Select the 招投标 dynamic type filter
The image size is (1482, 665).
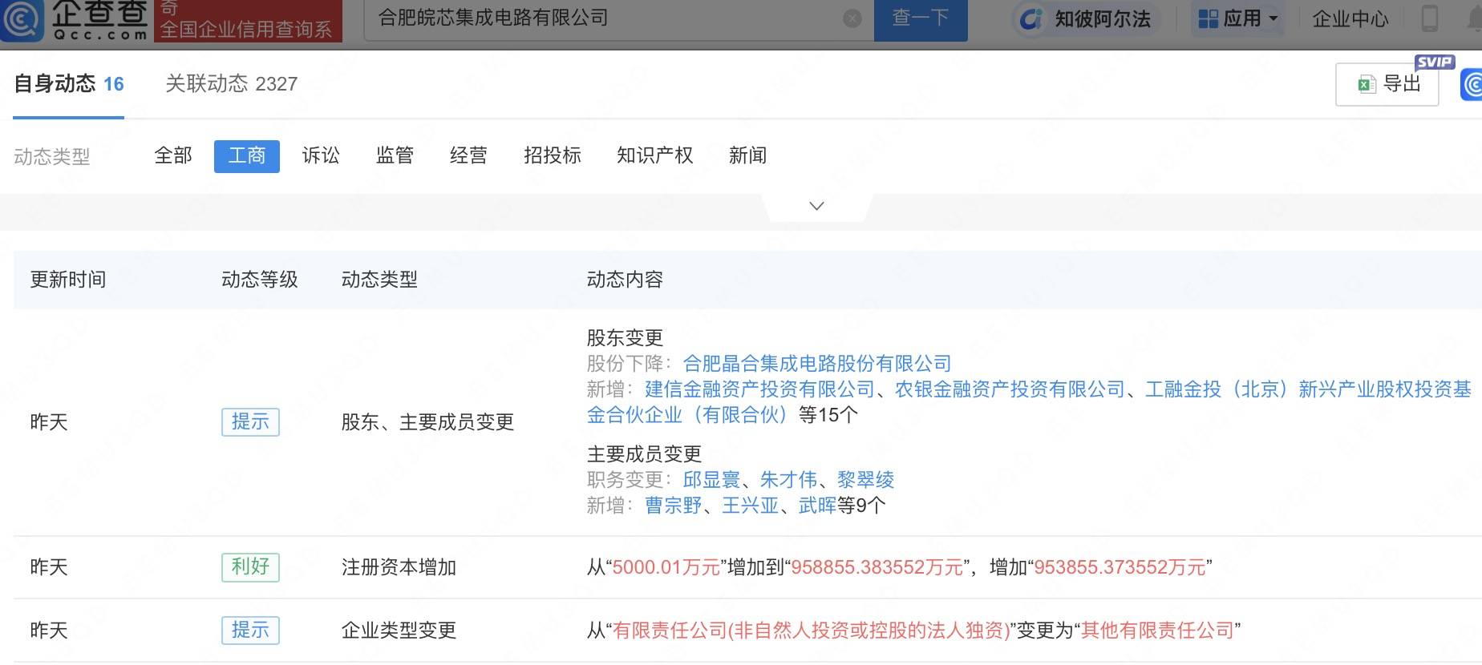tap(552, 155)
